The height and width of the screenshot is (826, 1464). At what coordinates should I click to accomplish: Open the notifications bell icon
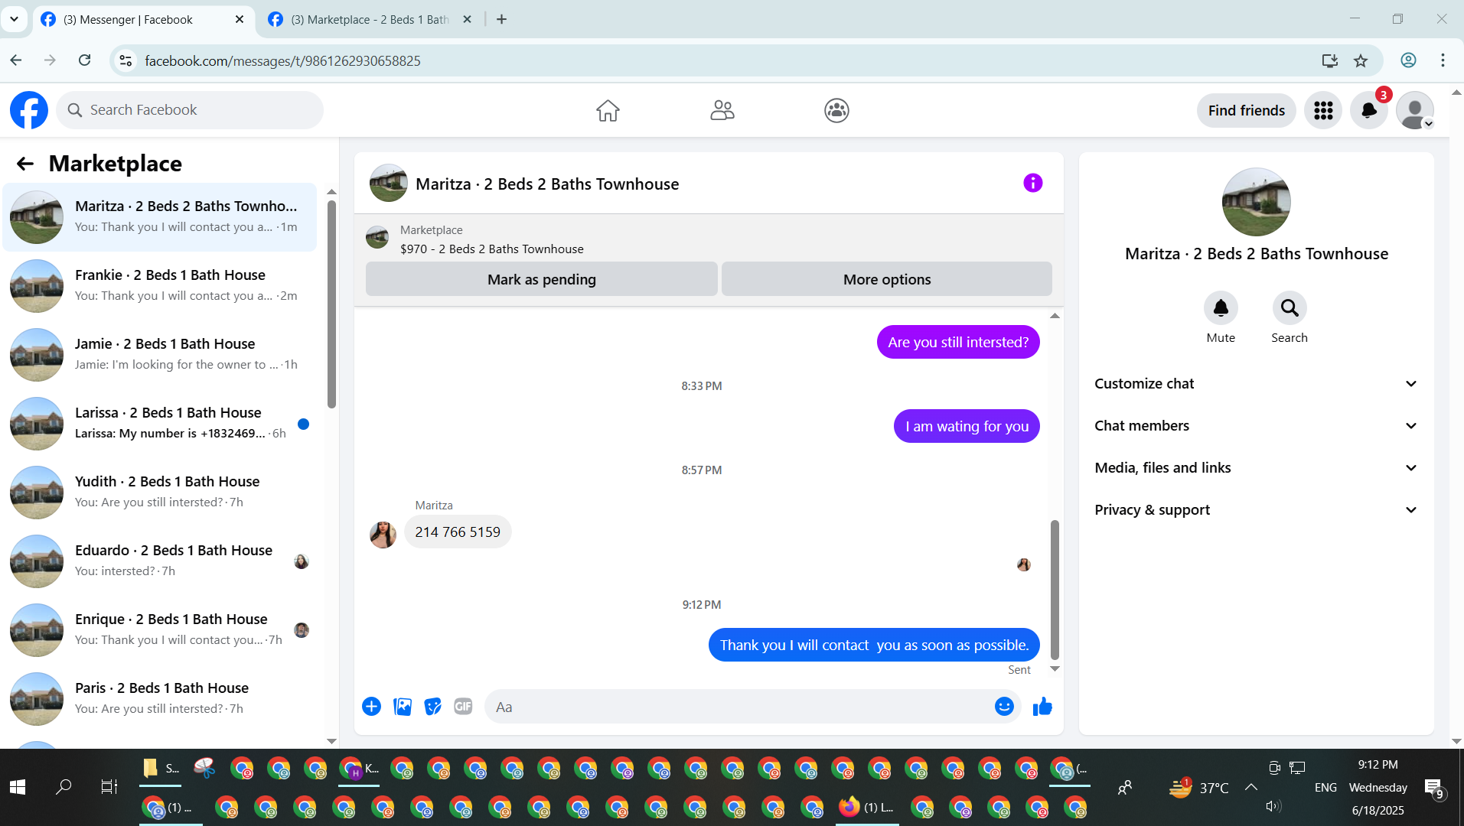click(x=1369, y=111)
